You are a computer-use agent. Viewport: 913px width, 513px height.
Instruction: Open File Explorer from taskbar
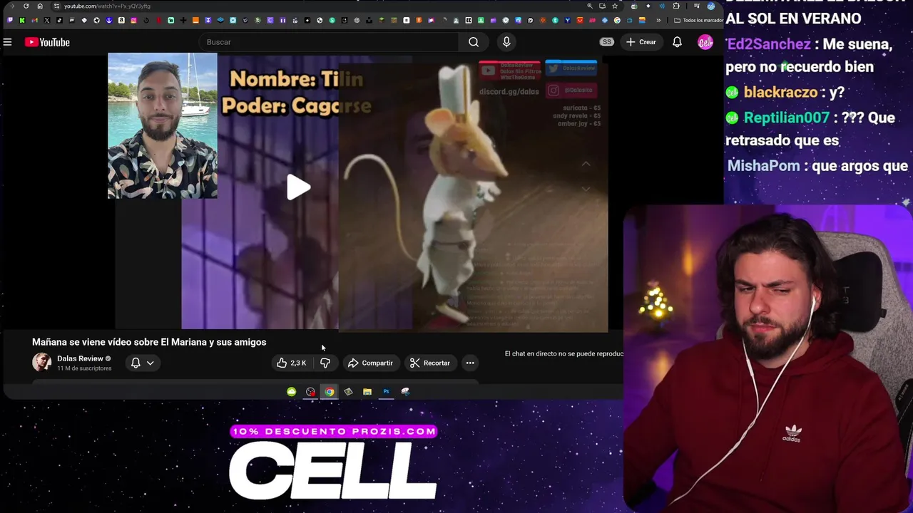[367, 391]
